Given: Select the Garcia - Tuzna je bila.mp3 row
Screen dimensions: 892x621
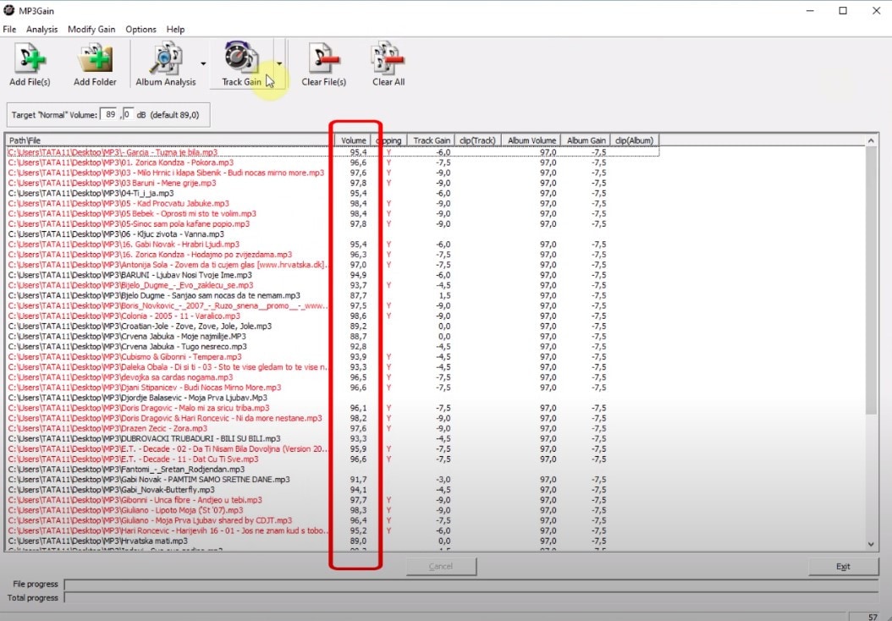Looking at the screenshot, I should pos(333,152).
